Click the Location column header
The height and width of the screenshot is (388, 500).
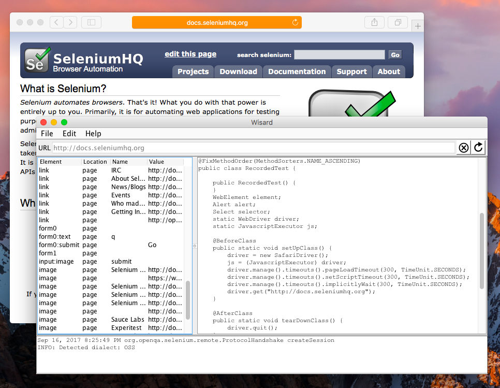pyautogui.click(x=96, y=162)
